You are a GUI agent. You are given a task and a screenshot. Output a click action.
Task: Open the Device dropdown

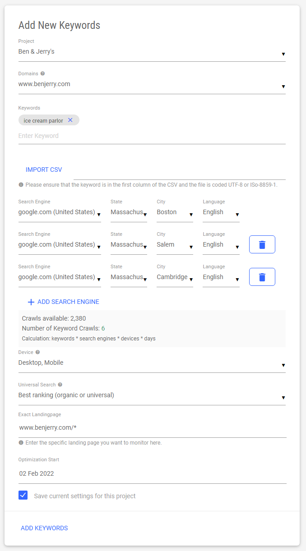[x=152, y=363]
